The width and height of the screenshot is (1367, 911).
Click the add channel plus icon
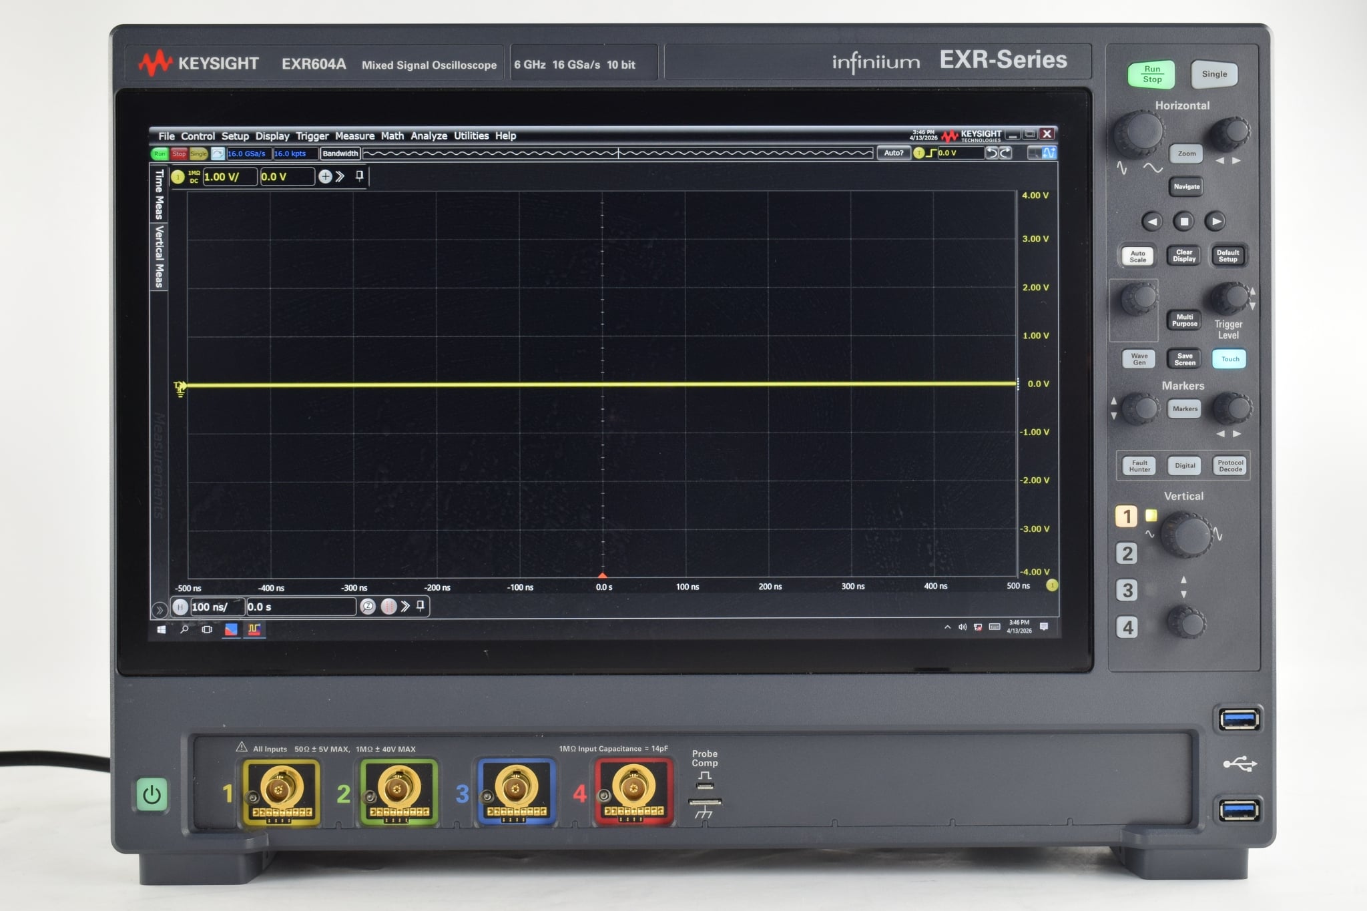[325, 176]
